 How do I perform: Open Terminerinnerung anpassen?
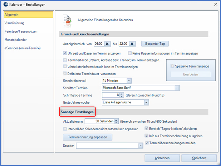[88, 137]
